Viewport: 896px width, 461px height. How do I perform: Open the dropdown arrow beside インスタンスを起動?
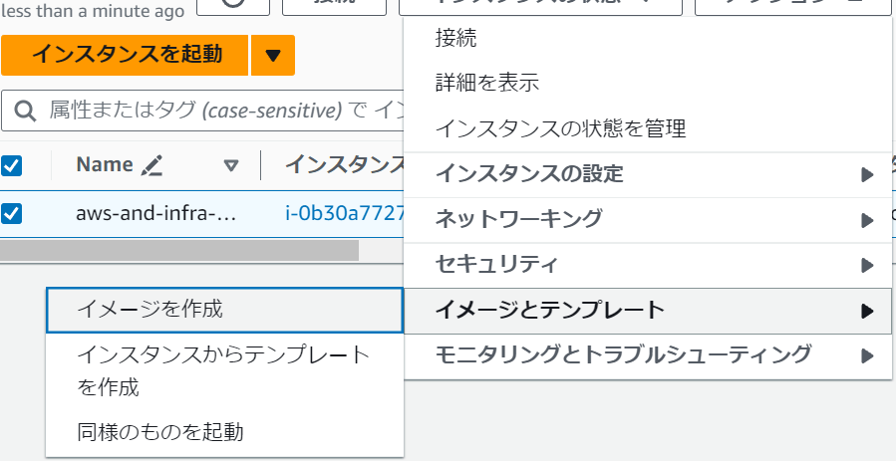tap(273, 55)
